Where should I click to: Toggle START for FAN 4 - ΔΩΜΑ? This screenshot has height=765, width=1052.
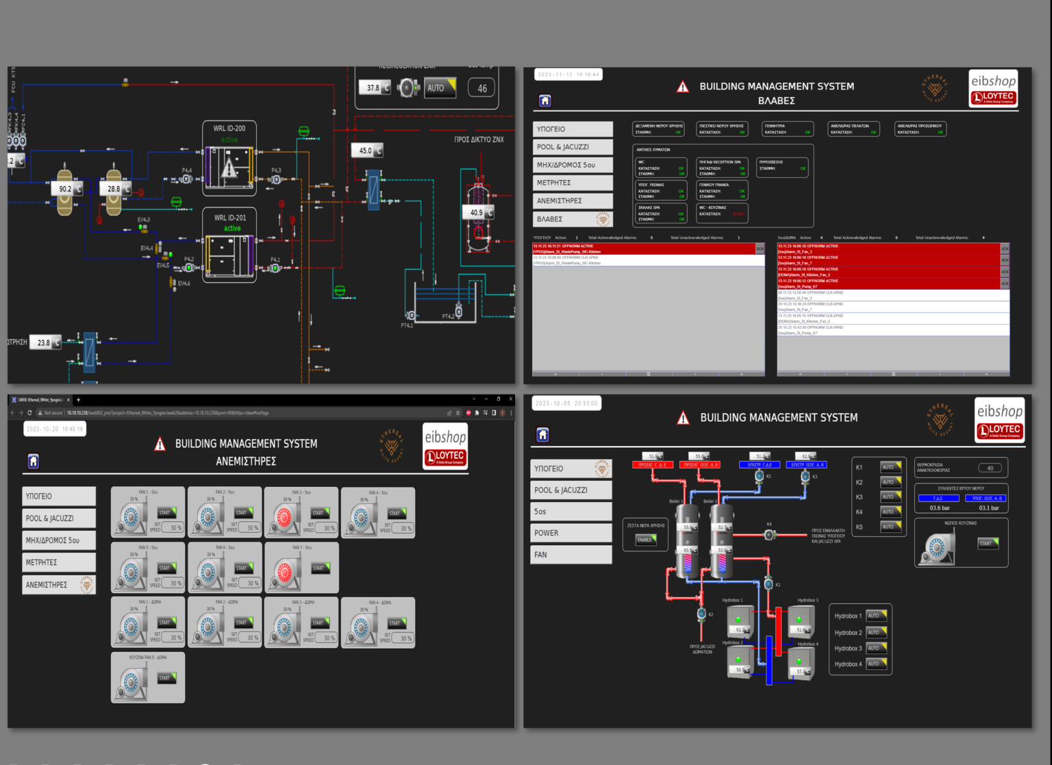397,623
